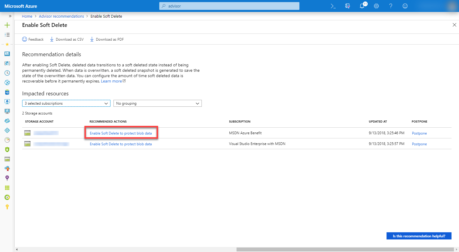The width and height of the screenshot is (459, 252).
Task: Close the Enable Soft Delete blade
Action: pyautogui.click(x=455, y=25)
